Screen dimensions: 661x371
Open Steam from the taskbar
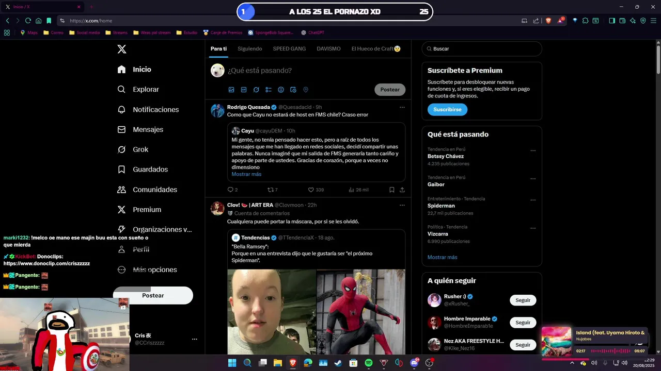338,363
